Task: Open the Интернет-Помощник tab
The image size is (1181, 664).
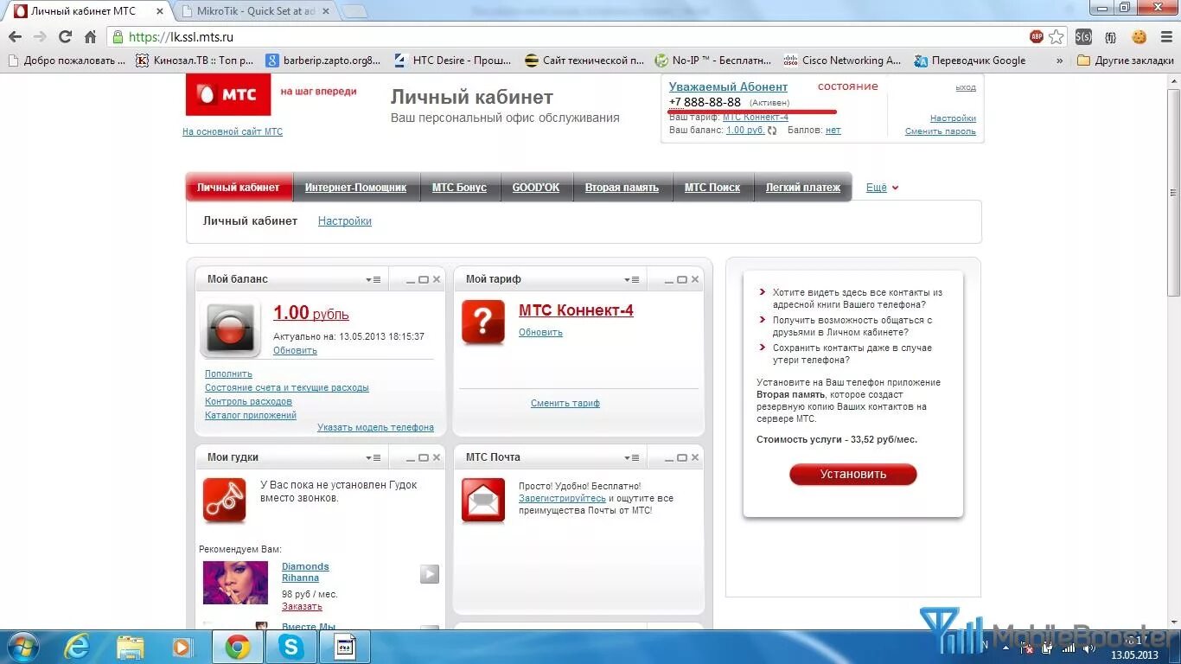Action: (x=355, y=187)
